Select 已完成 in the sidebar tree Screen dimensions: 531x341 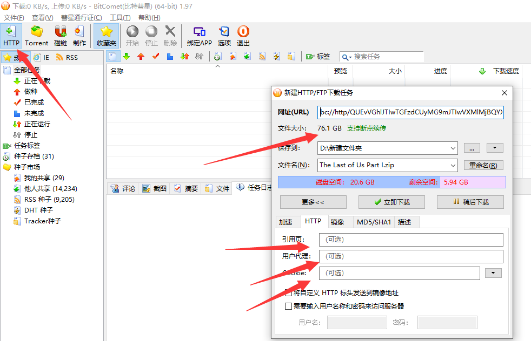tap(29, 103)
